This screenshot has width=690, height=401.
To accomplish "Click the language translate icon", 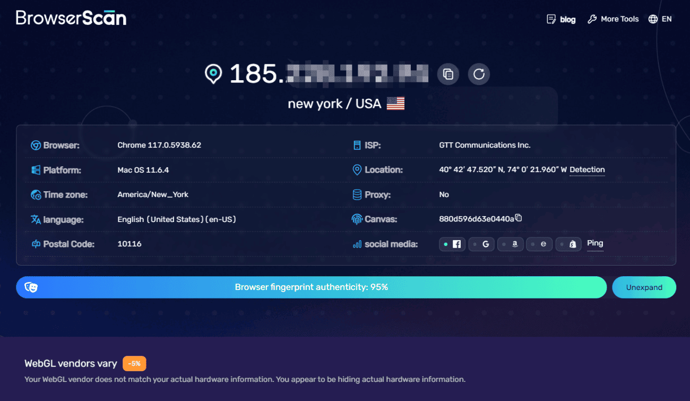I will pyautogui.click(x=36, y=220).
